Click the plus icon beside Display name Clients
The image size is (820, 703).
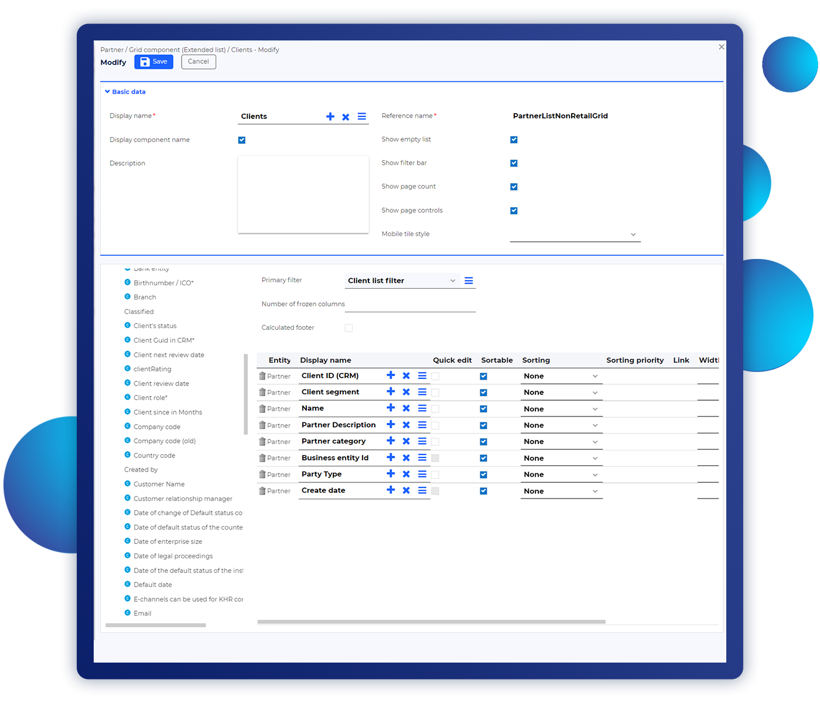click(x=330, y=117)
